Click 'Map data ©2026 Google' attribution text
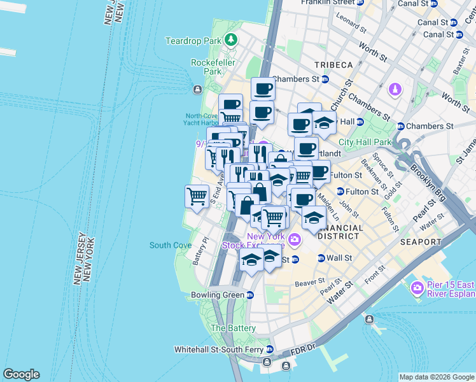 click(x=437, y=377)
